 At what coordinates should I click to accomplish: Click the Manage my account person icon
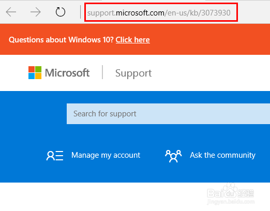click(x=55, y=156)
